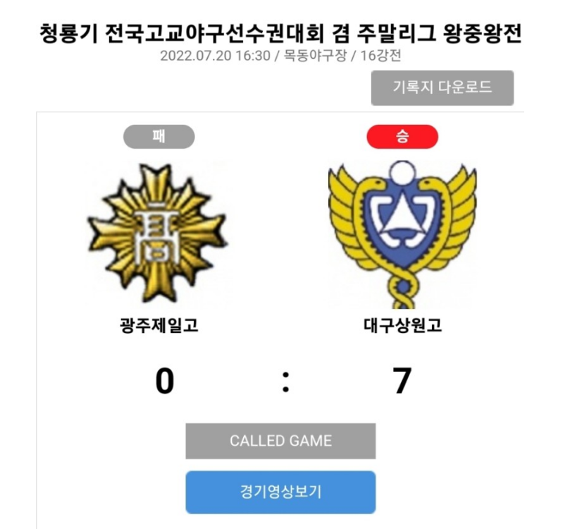The height and width of the screenshot is (529, 570).
Task: Click the 목동야구장 venue text
Action: 315,56
